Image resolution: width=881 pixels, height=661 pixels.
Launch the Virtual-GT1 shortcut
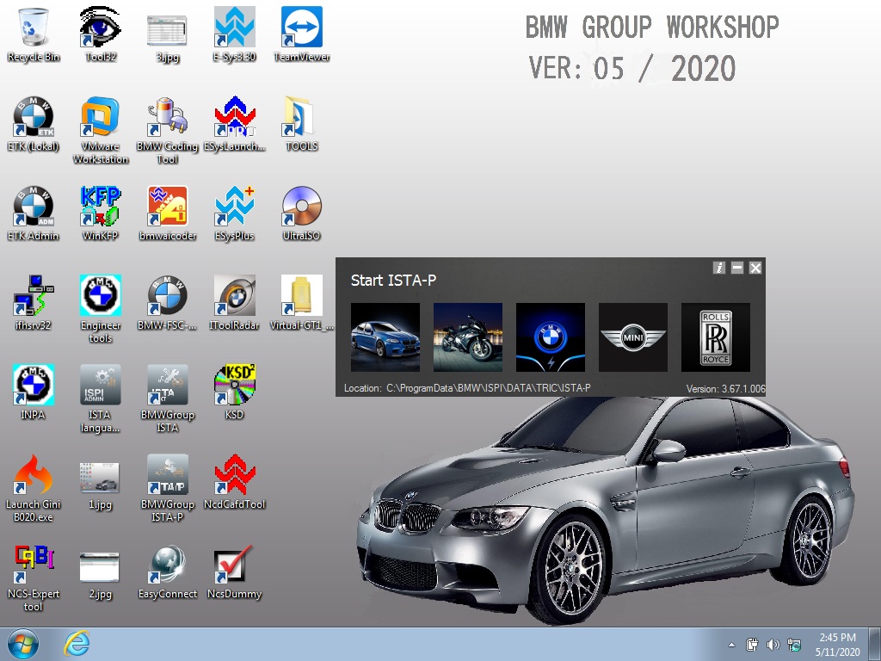point(302,302)
